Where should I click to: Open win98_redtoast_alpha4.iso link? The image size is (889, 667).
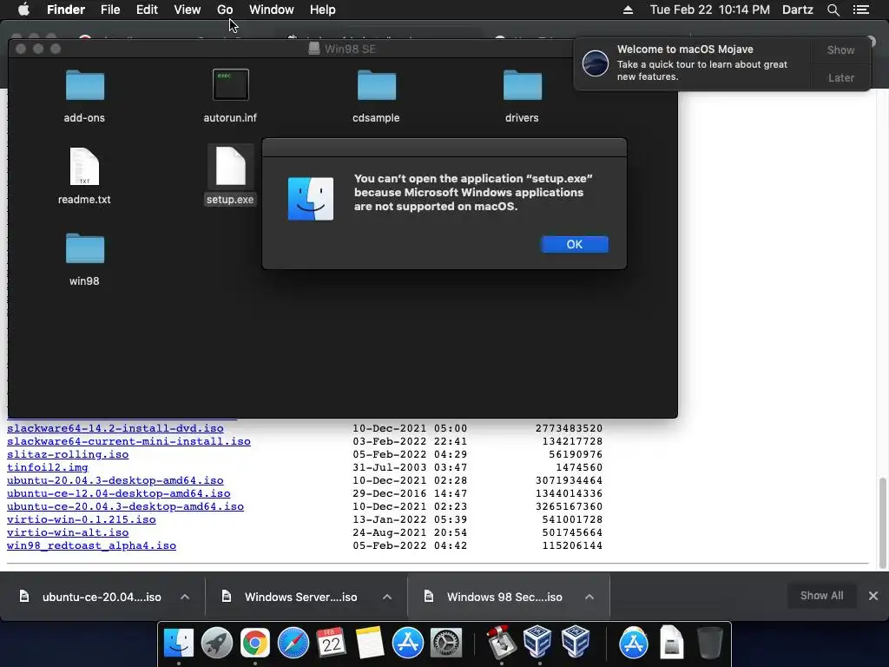(91, 545)
